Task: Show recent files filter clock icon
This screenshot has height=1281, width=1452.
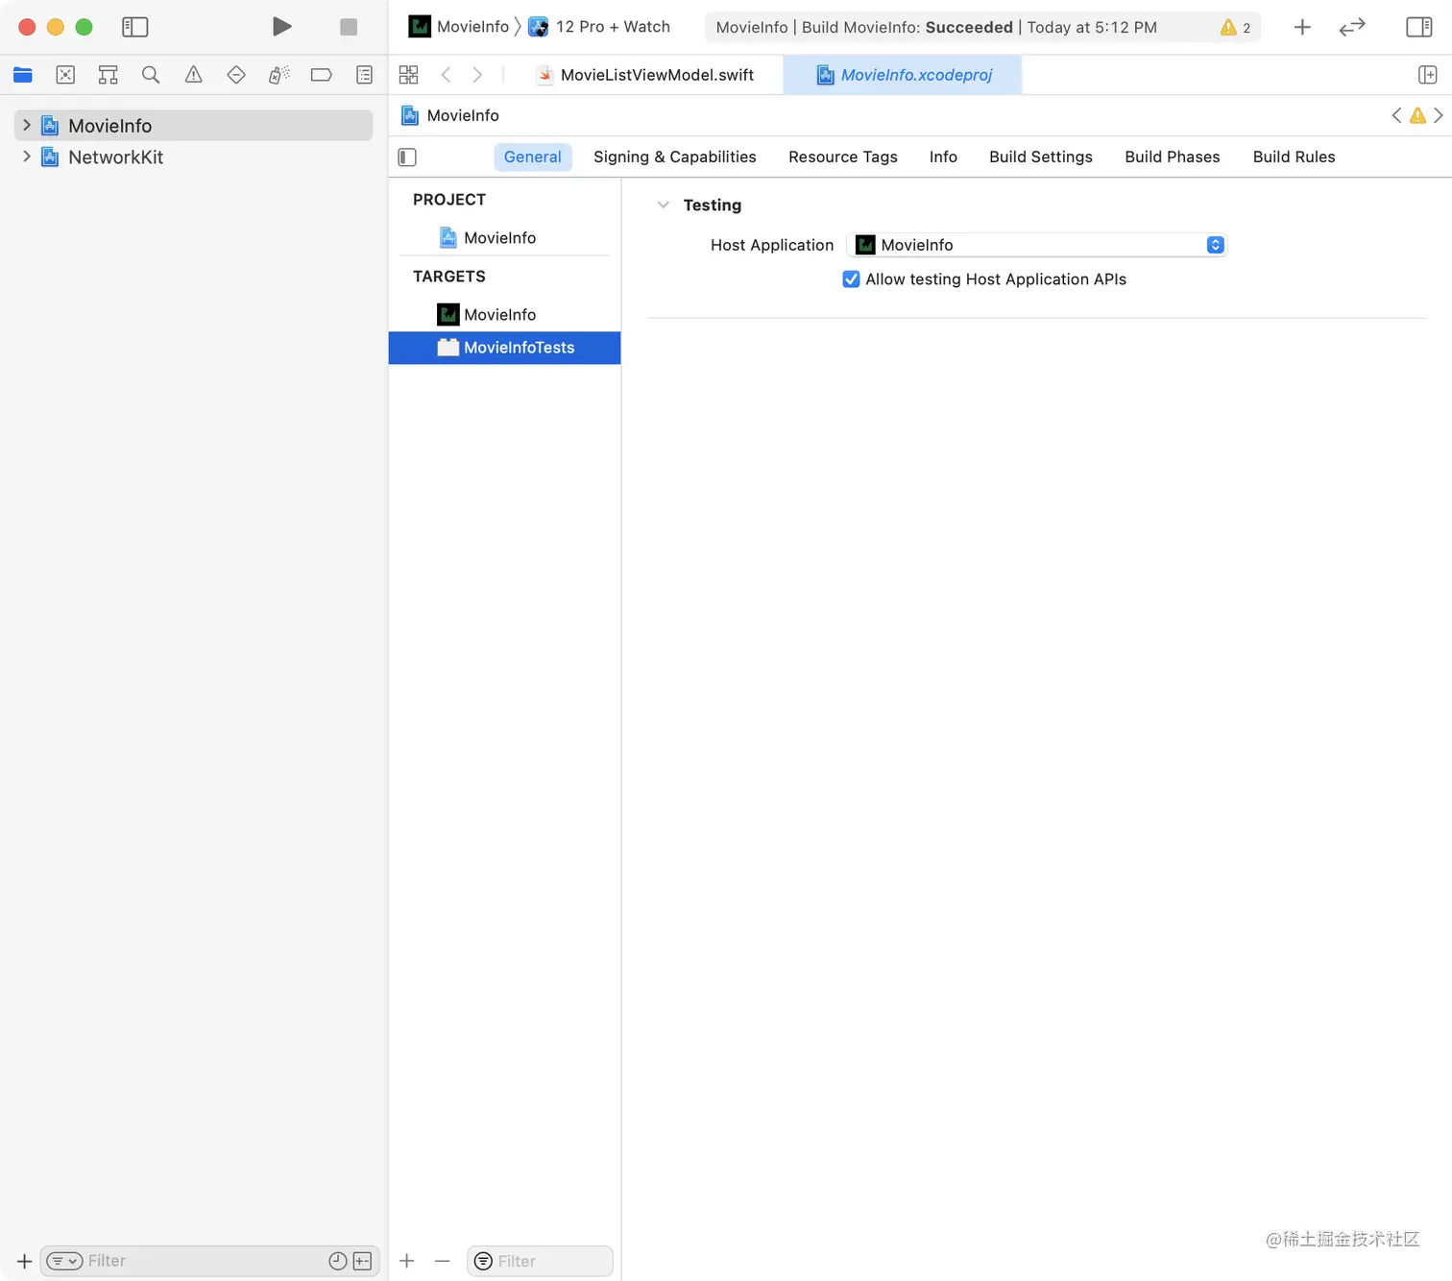Action: [338, 1261]
